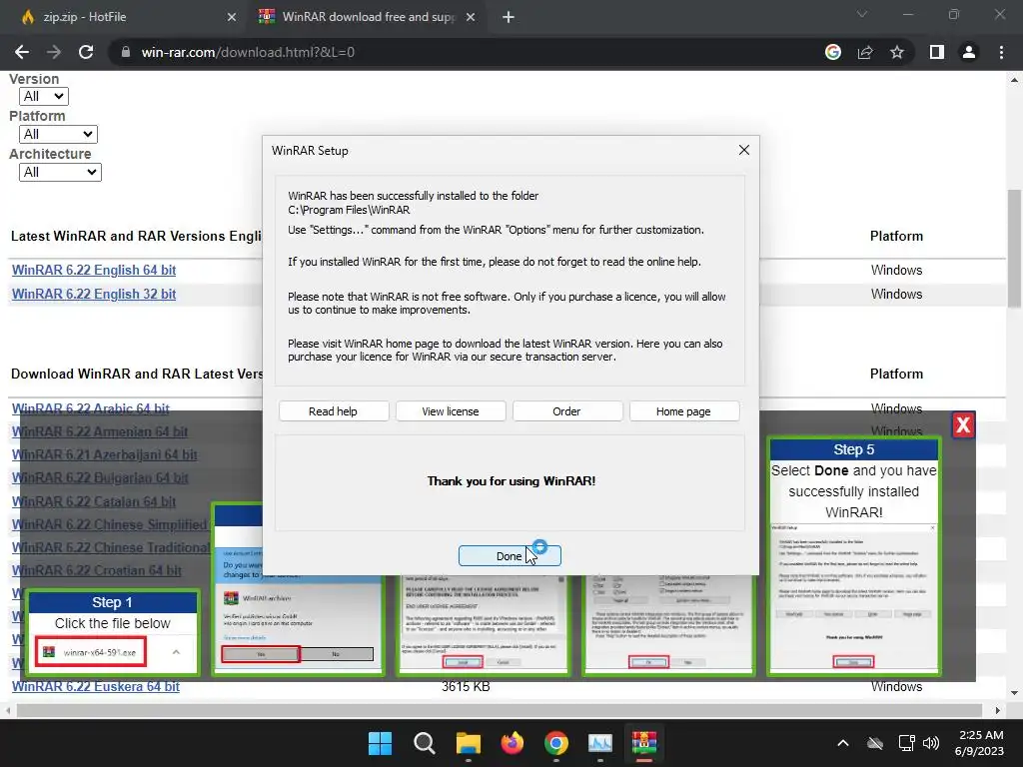This screenshot has height=767, width=1023.
Task: Open WinRAR 6.22 Chinese Simplified link
Action: [x=110, y=524]
